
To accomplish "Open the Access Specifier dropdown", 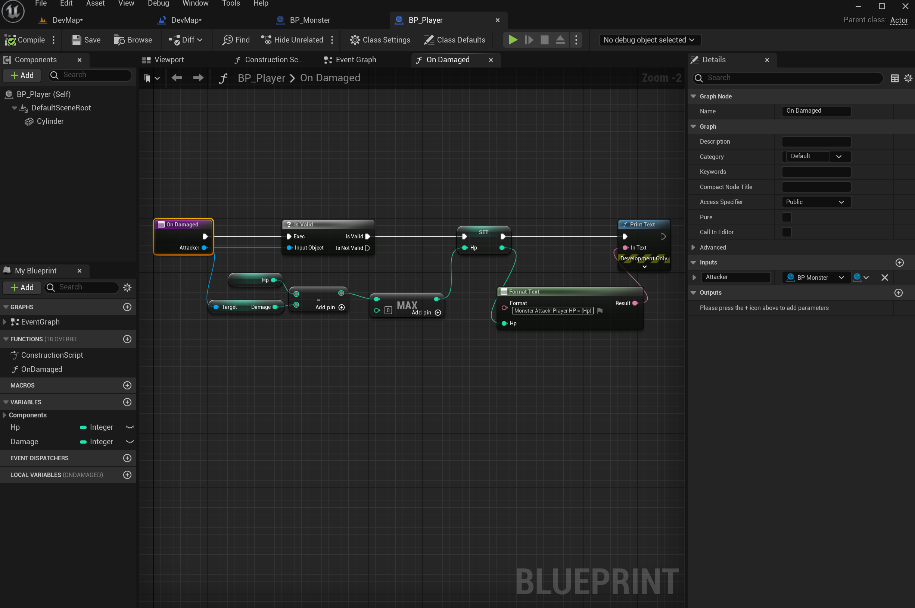I will (x=816, y=202).
